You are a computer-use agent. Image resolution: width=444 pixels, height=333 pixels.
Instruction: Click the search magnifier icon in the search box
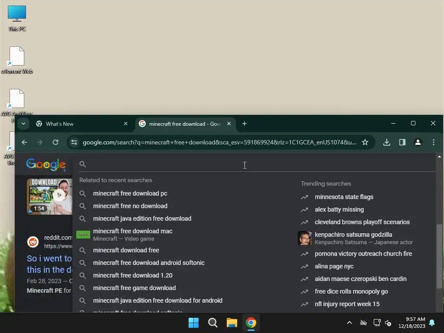point(82,164)
